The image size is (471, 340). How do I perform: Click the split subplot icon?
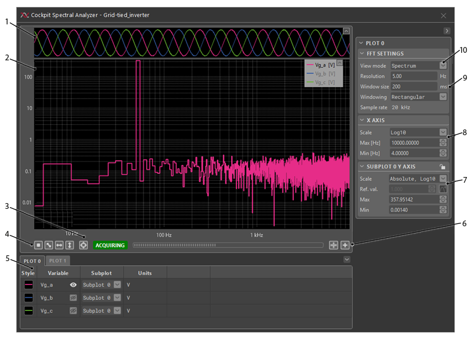coord(333,245)
